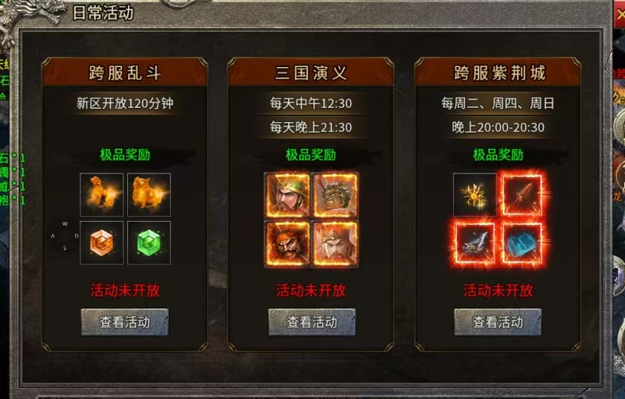Open the 跨服乱斗 panel header
Viewport: 625px width, 399px height.
[125, 72]
